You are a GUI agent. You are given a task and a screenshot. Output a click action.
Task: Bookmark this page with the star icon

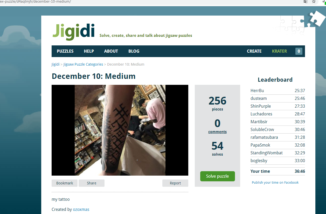pos(314,2)
